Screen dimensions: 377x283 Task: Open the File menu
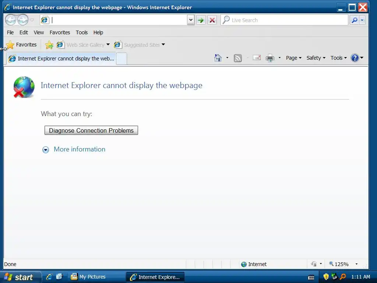10,32
